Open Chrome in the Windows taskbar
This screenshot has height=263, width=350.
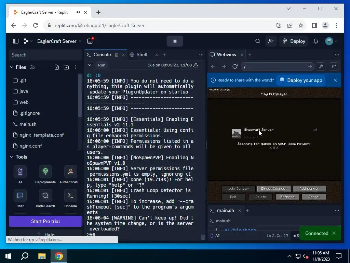point(59,256)
